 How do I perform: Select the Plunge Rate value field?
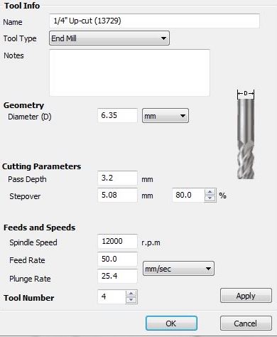coord(117,276)
